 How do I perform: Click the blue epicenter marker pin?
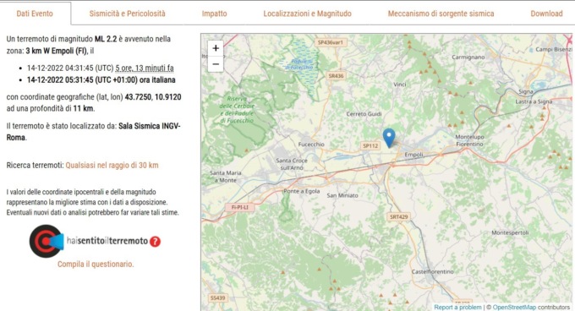[389, 138]
